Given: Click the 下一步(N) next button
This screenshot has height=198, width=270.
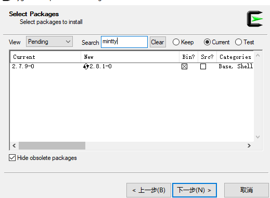Looking at the screenshot, I should [x=195, y=190].
